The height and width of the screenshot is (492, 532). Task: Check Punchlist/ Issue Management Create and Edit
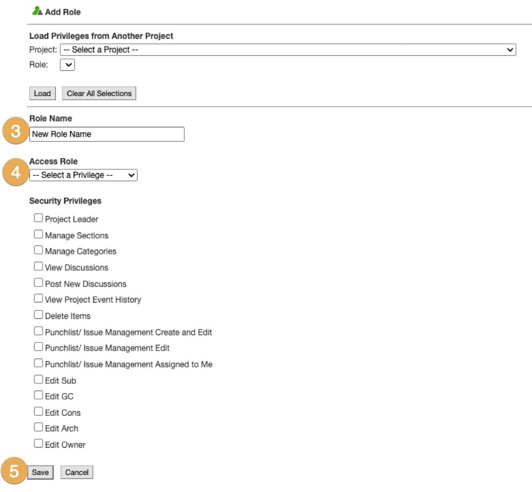(38, 331)
